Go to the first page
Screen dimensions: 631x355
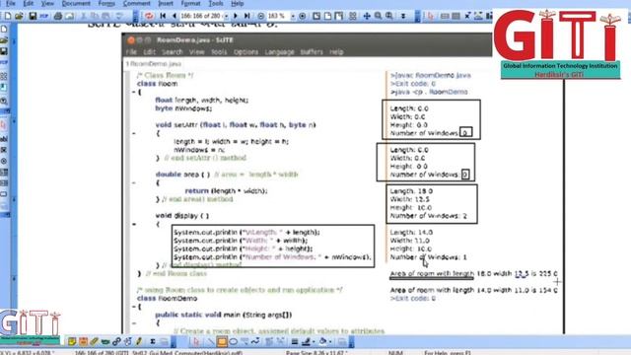[x=163, y=16]
